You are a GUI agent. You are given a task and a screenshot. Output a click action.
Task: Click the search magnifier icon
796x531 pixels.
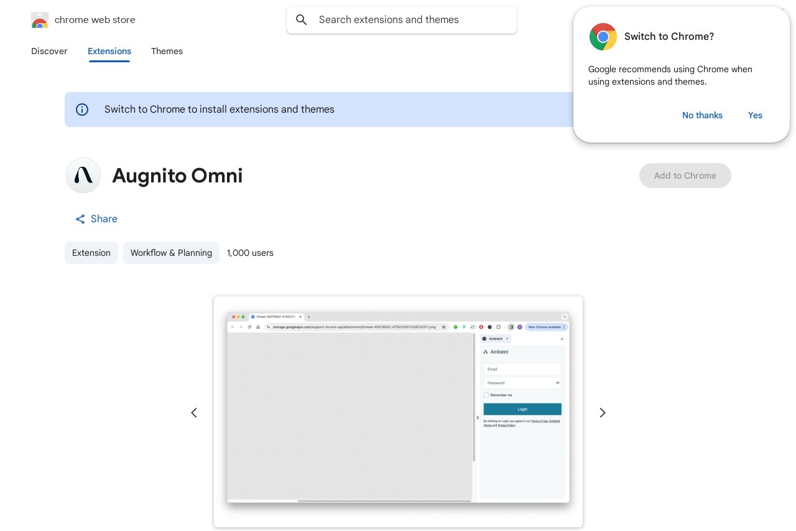point(302,20)
